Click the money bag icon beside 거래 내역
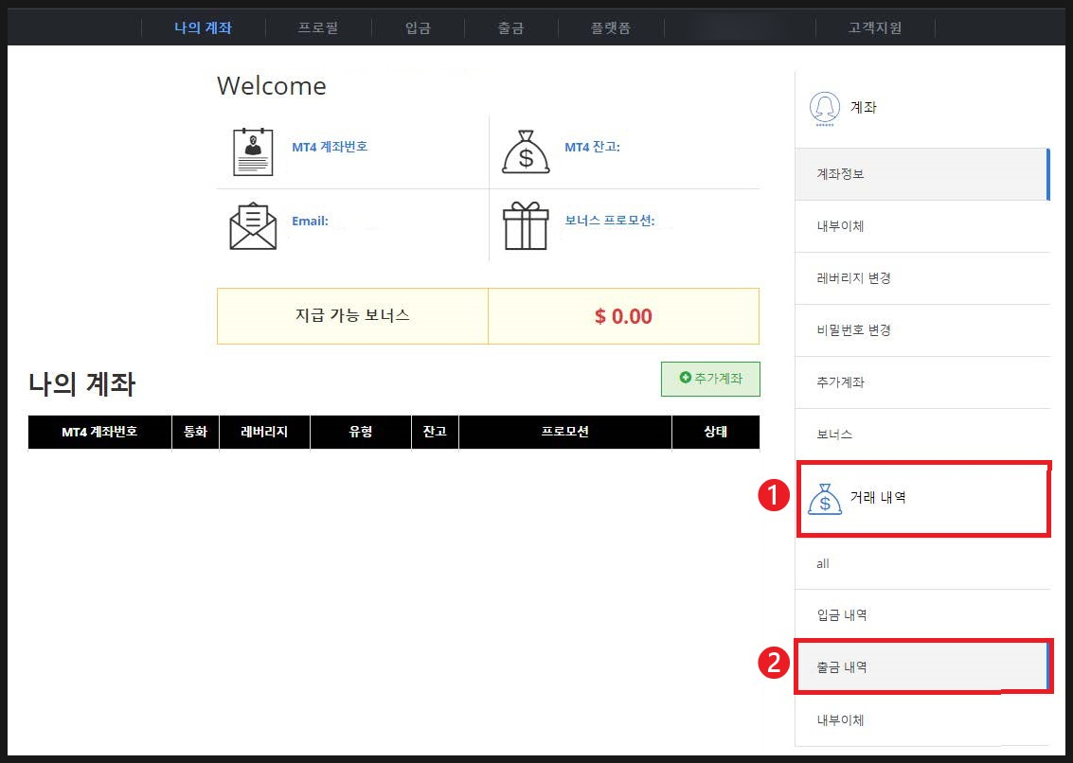This screenshot has width=1073, height=763. tap(825, 498)
